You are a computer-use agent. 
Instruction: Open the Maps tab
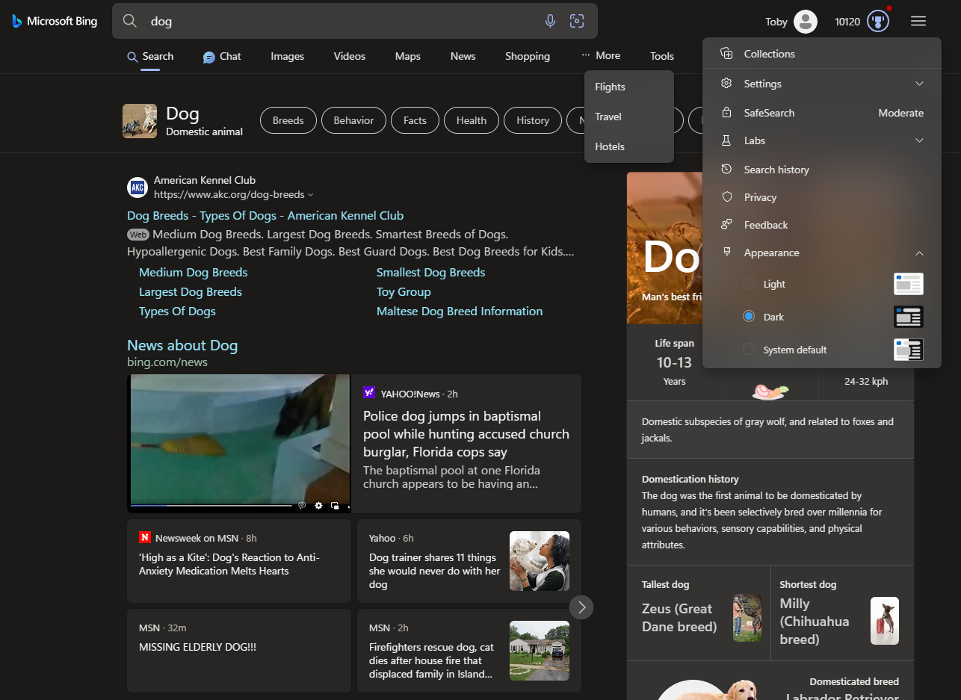(408, 56)
